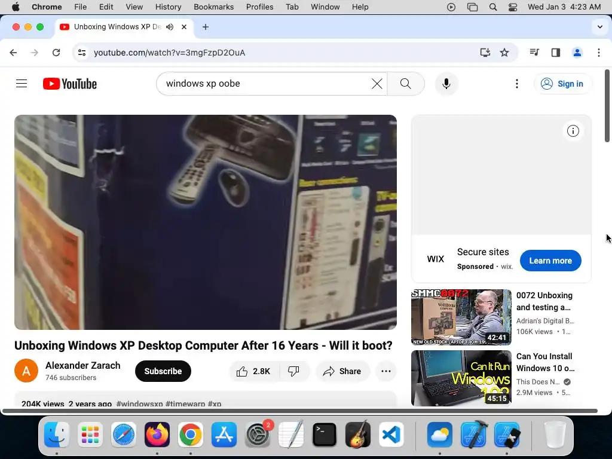Click the magnifier search button
Image resolution: width=612 pixels, height=459 pixels.
click(x=406, y=84)
